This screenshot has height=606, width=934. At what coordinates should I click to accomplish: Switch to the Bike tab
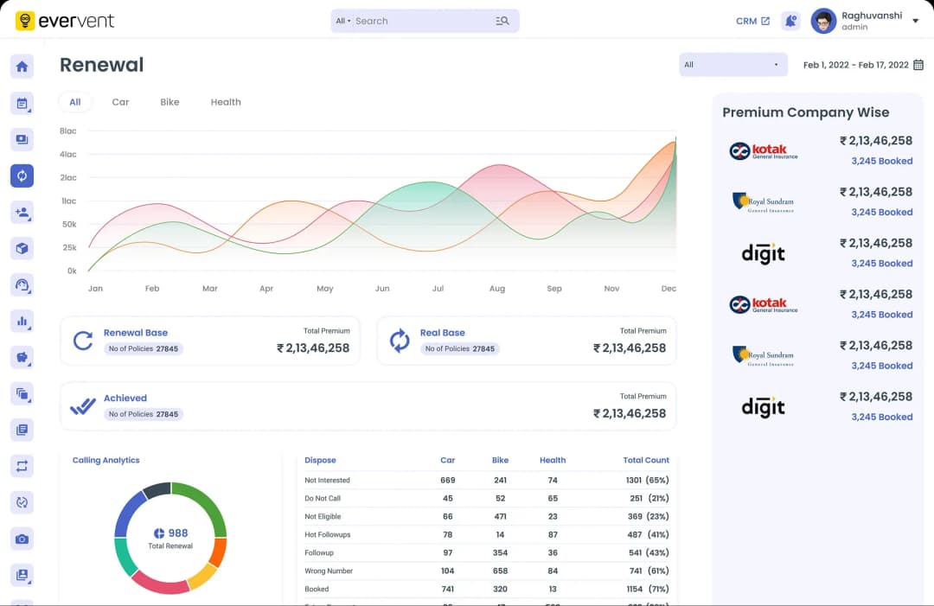170,101
